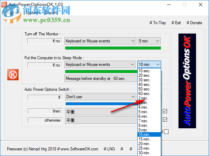
Task: Close the AutoPowerOptionsOK window
Action: tap(201, 5)
